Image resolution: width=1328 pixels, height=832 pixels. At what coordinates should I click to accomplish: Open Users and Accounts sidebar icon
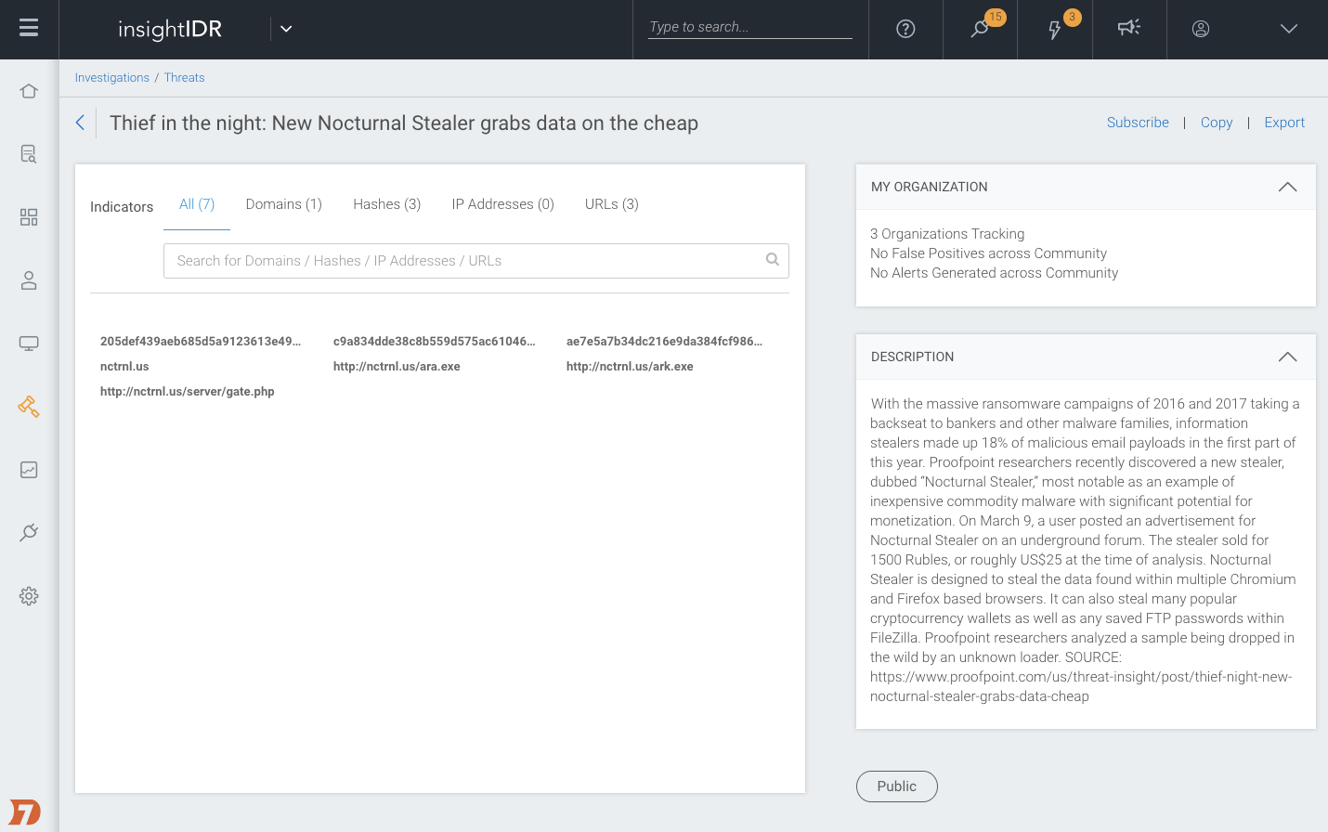29,280
